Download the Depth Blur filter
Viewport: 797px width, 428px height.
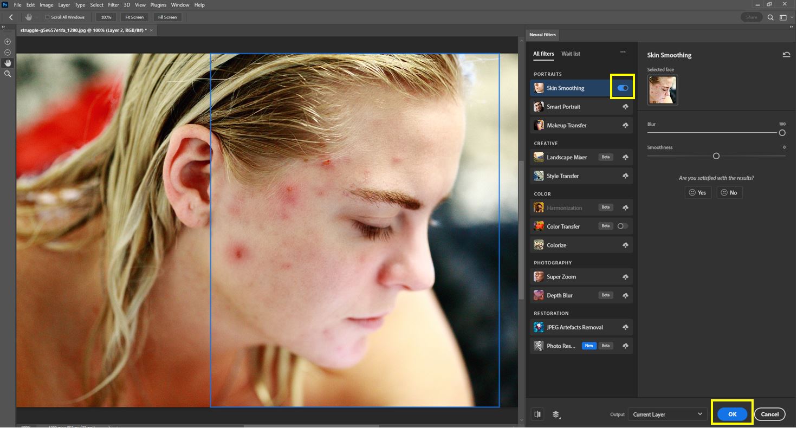pos(625,296)
